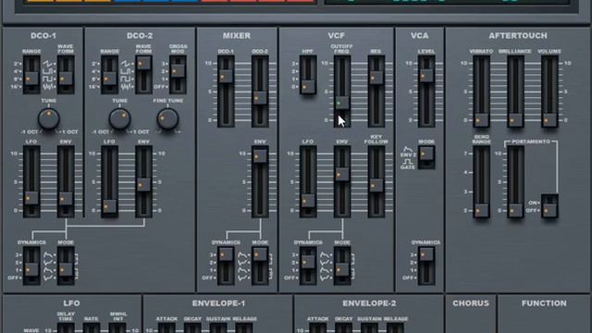Click the VCA Level slider
Screen dimensions: 592x333
[426, 92]
